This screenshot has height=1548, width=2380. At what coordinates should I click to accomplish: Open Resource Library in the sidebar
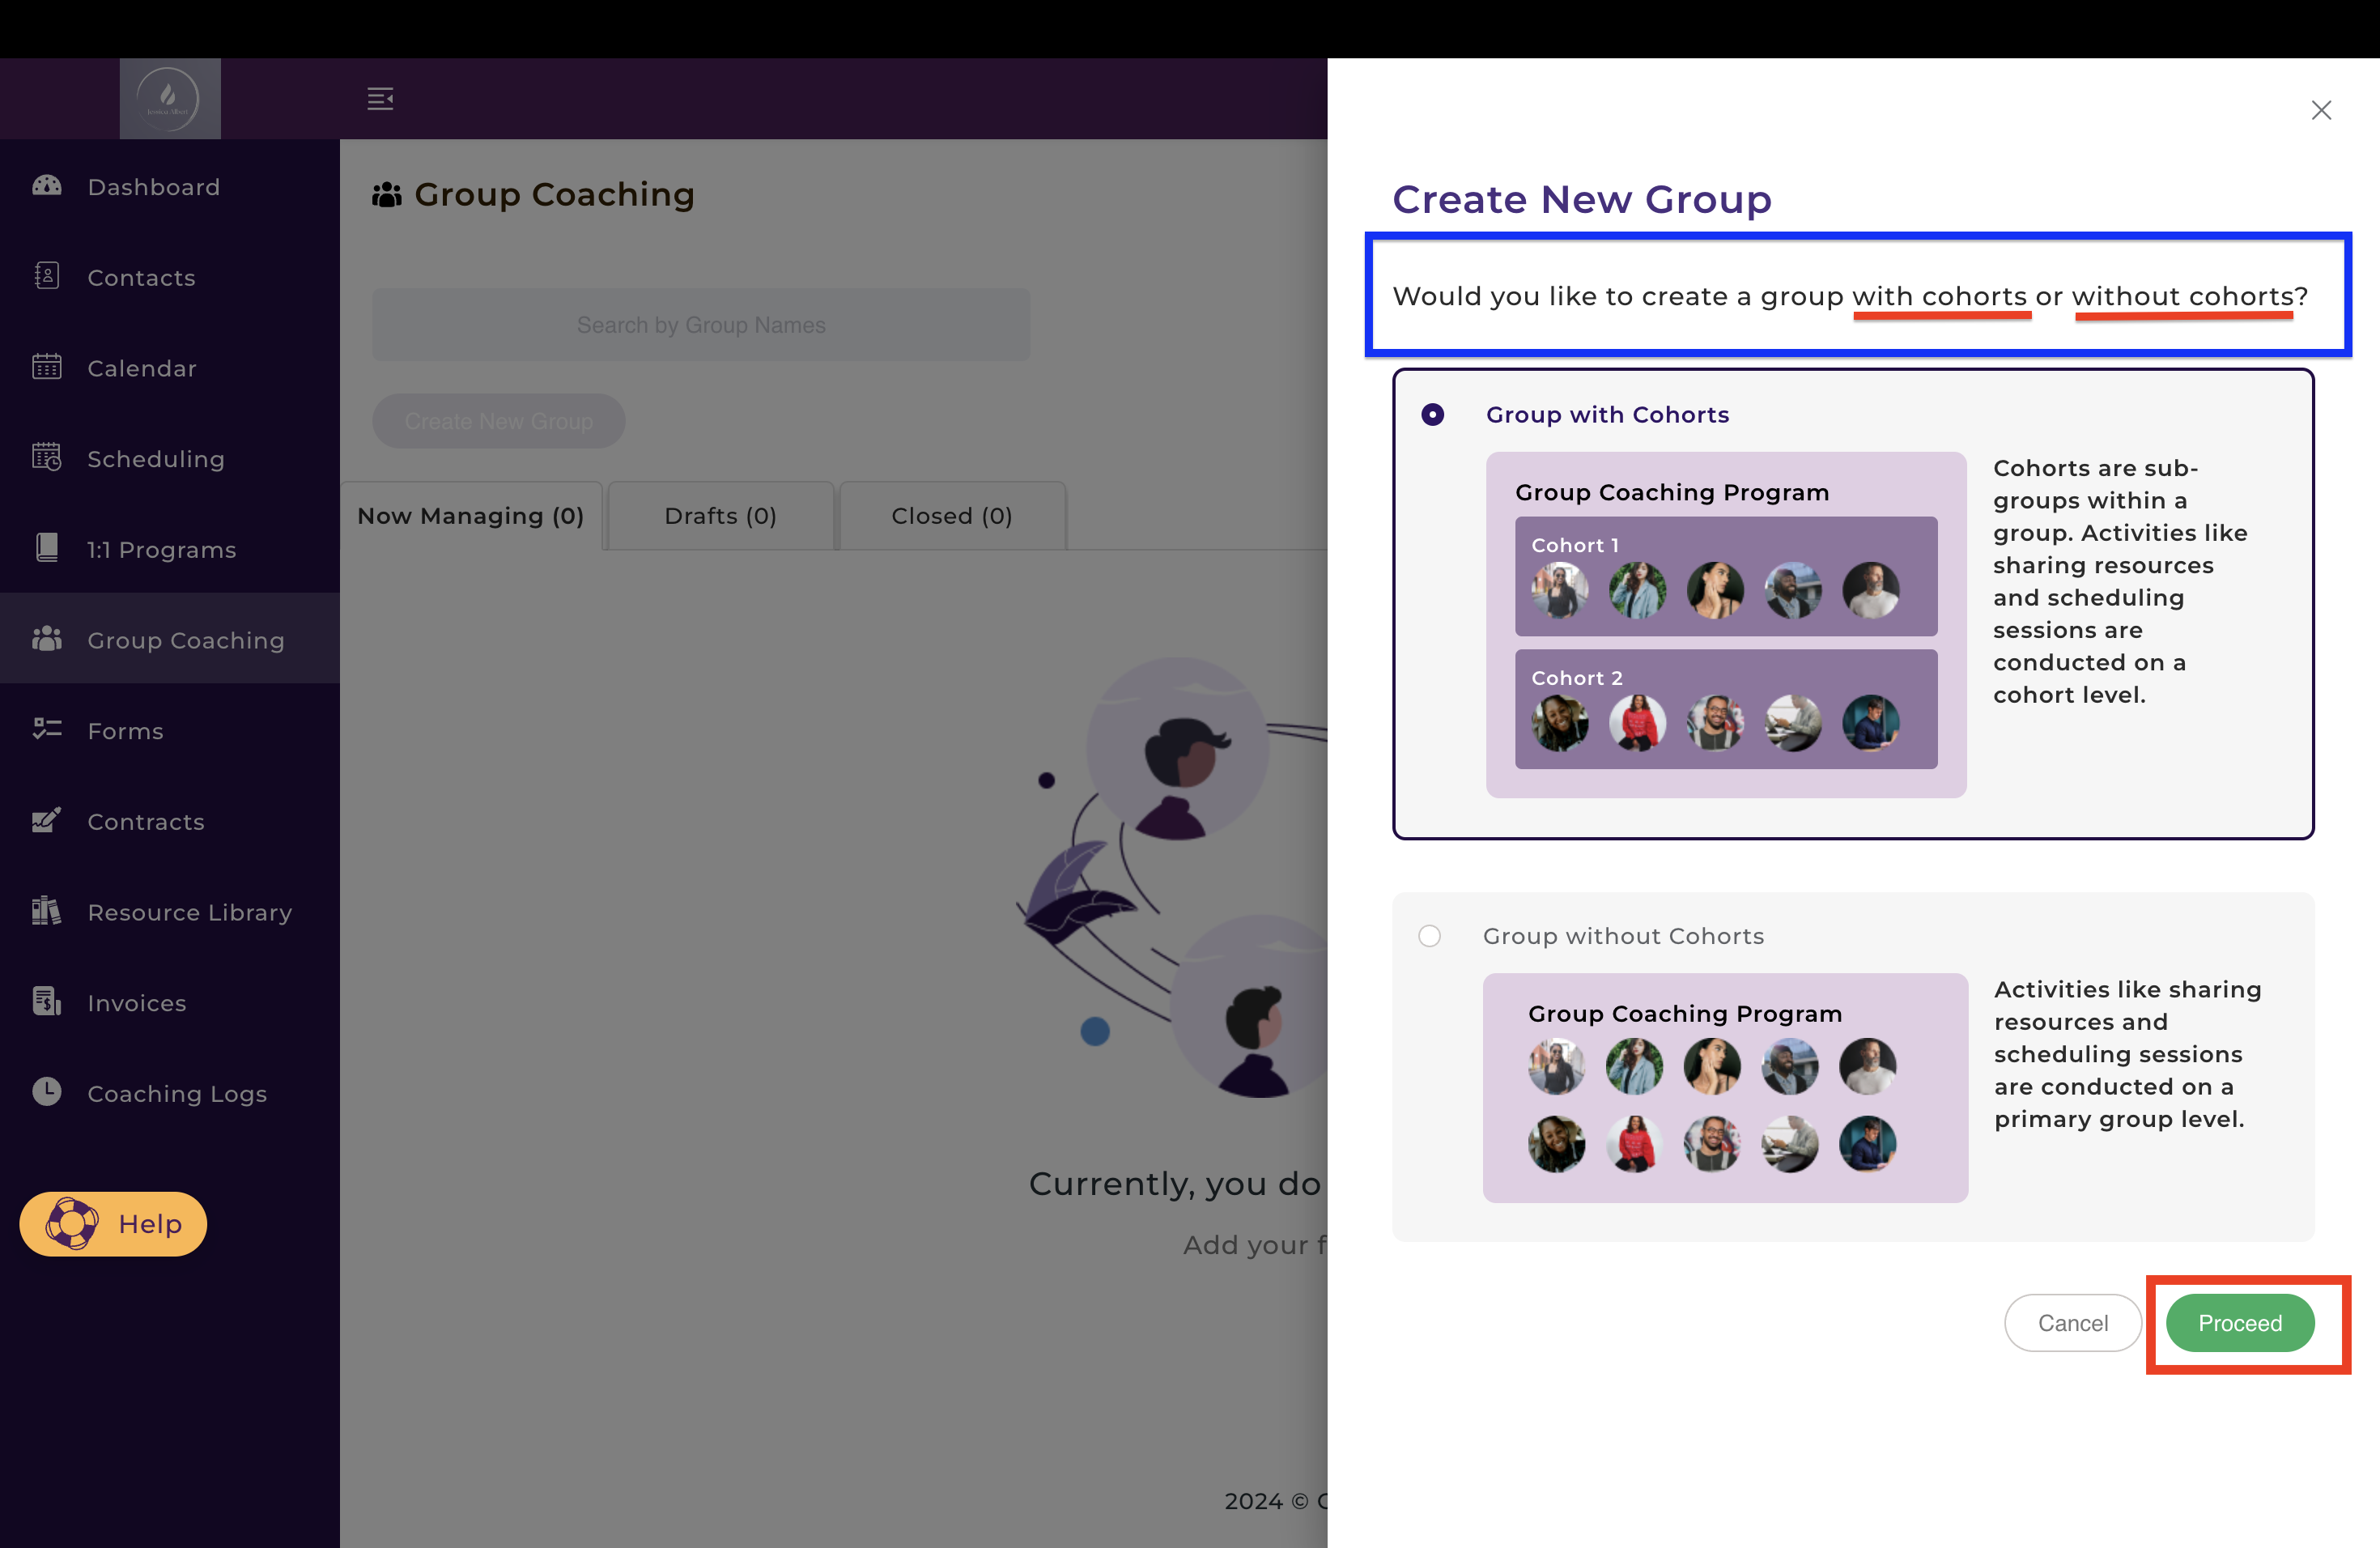click(x=170, y=912)
